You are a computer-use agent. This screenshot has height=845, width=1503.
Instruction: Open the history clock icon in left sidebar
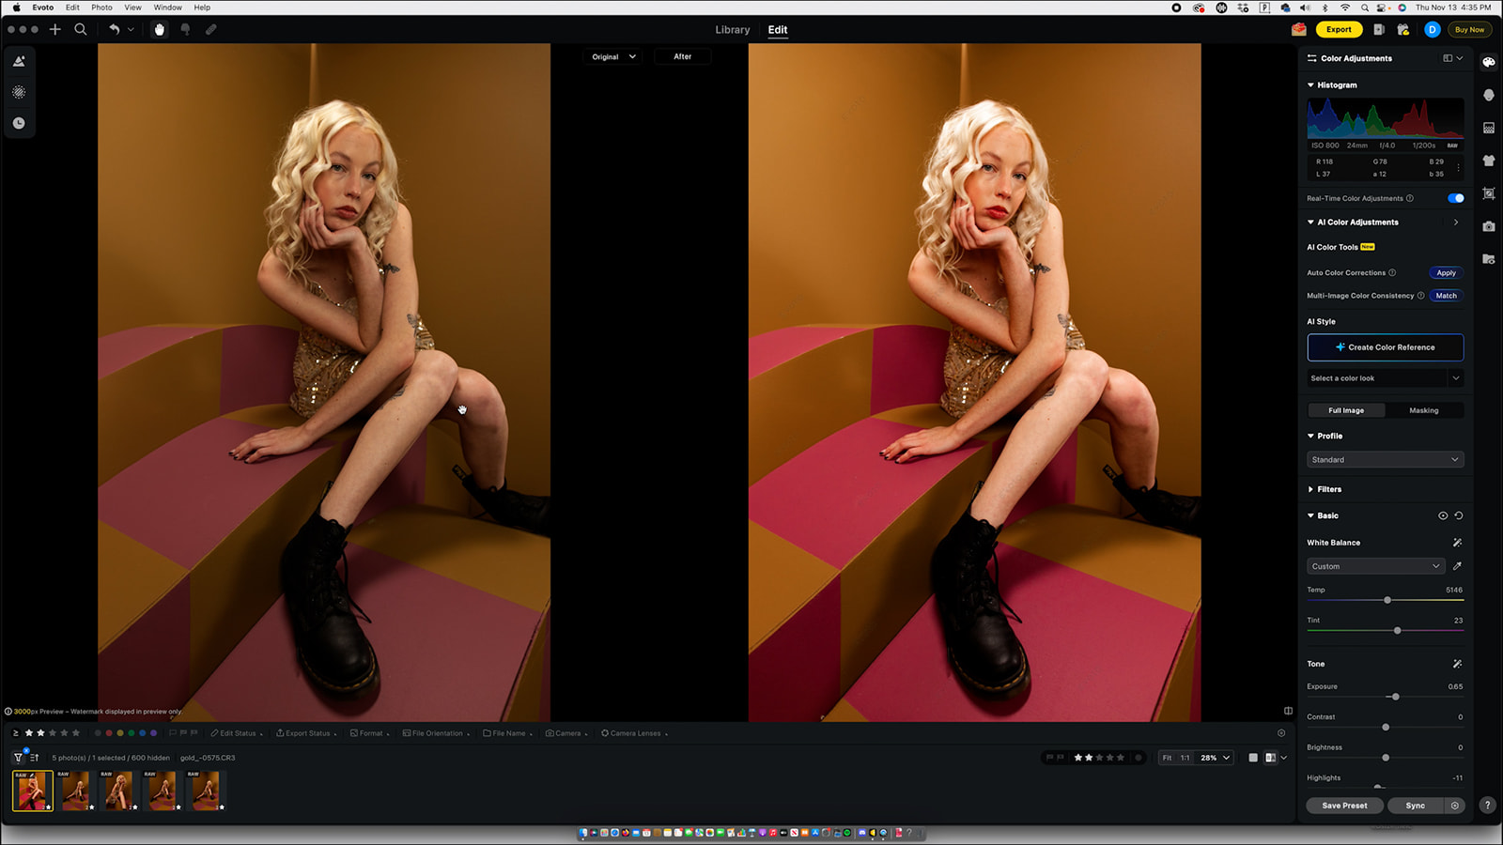20,122
